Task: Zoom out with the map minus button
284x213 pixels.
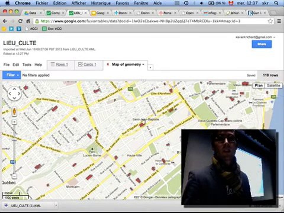Action: click(14, 176)
